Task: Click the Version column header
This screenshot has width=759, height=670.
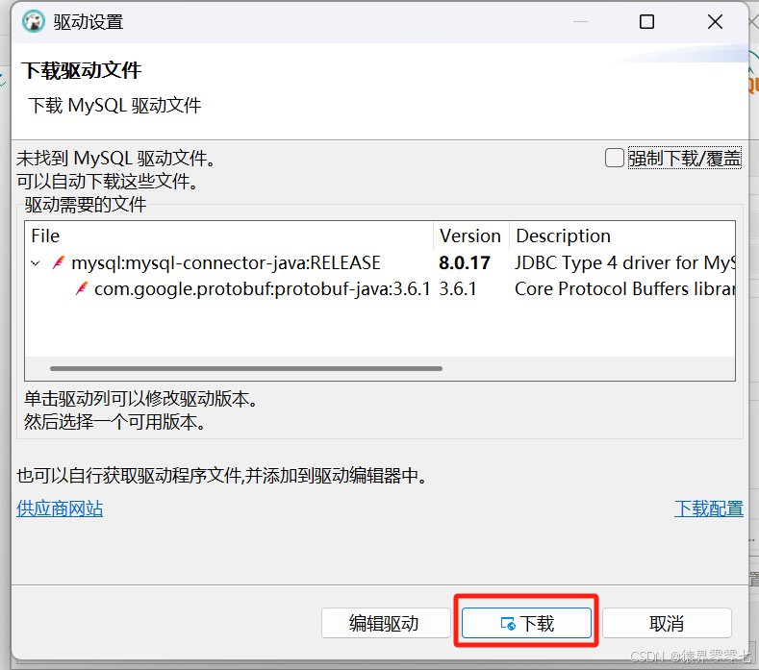Action: [471, 236]
